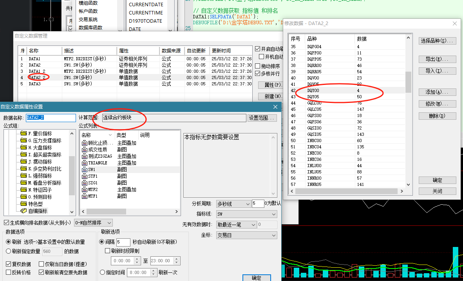This screenshot has width=463, height=281.
Task: Open the L.强弱指标 folder icon
Action: tap(24, 176)
